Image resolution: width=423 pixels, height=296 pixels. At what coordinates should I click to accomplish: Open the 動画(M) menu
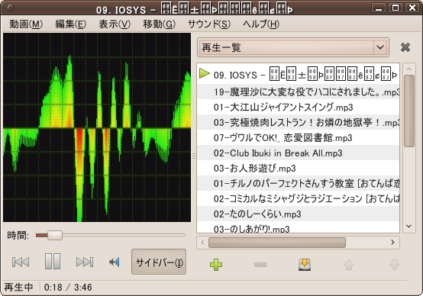26,24
